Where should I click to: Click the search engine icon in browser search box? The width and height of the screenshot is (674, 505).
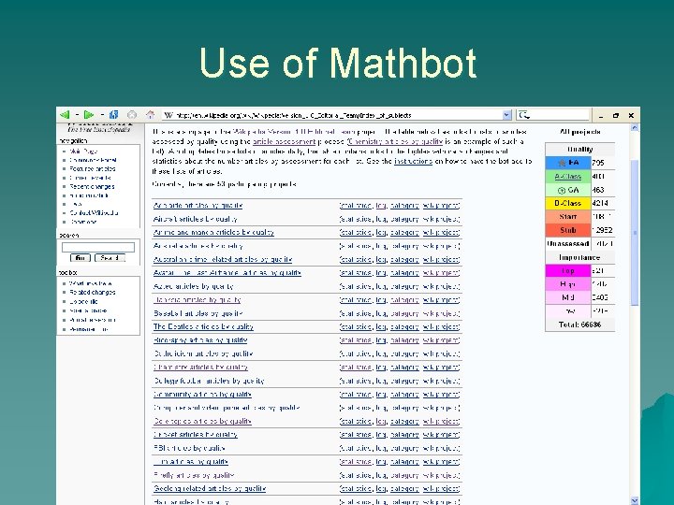coord(524,115)
